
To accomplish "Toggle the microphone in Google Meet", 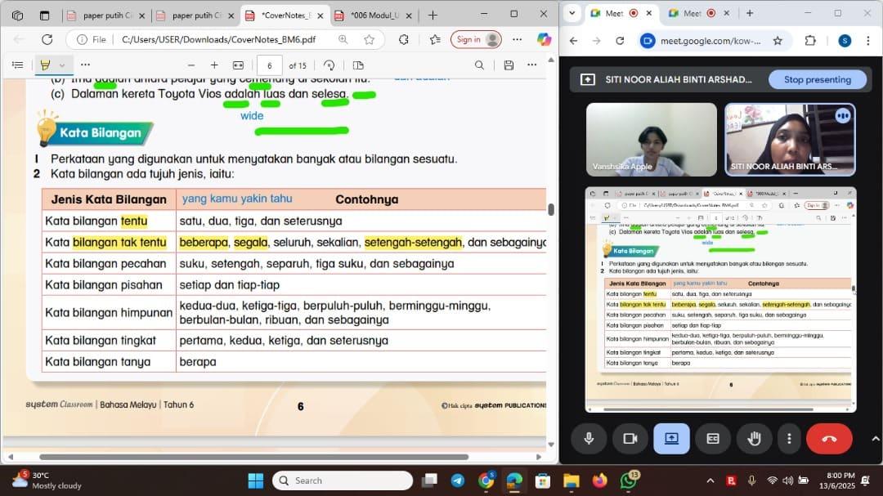I will tap(588, 439).
